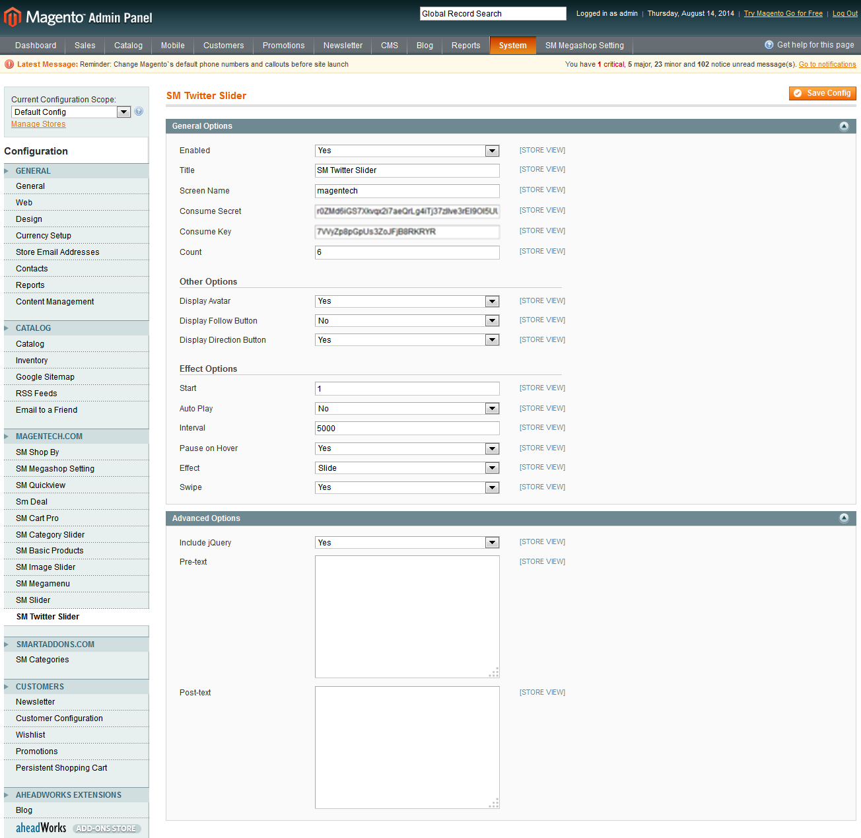Click the Post-text textarea
The width and height of the screenshot is (861, 838).
tap(407, 748)
